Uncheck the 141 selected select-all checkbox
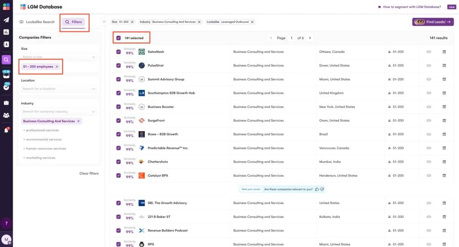The height and width of the screenshot is (247, 459). [x=118, y=38]
